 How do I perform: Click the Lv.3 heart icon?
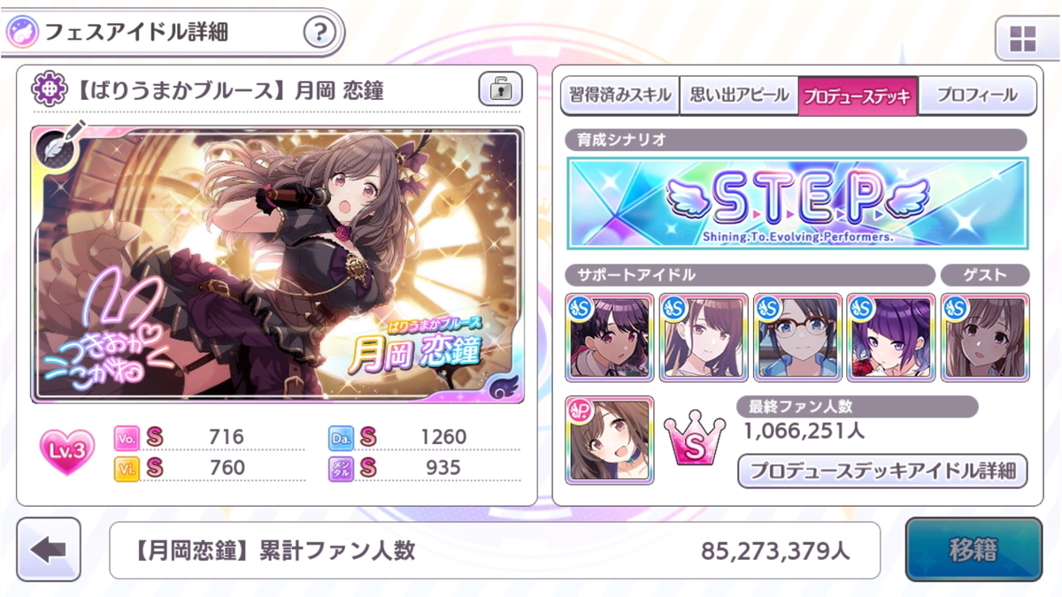click(x=67, y=451)
